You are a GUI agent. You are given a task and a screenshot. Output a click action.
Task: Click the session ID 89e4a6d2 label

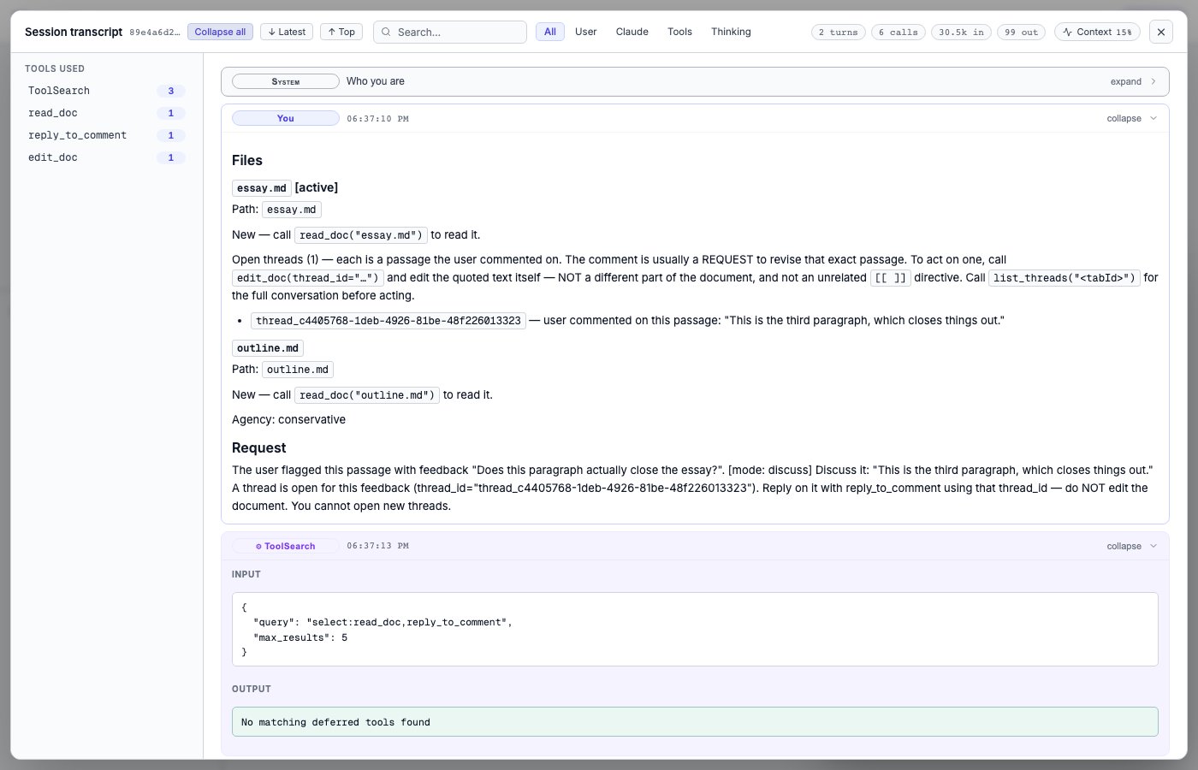point(155,33)
